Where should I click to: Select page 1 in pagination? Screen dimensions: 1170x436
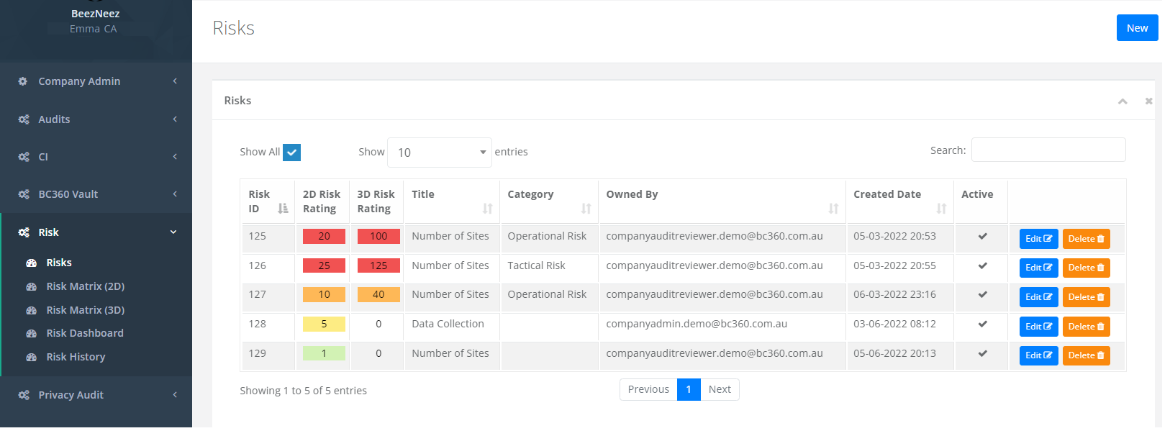689,389
